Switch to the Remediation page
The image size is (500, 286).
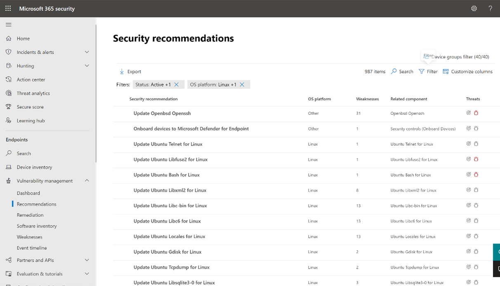pos(29,215)
